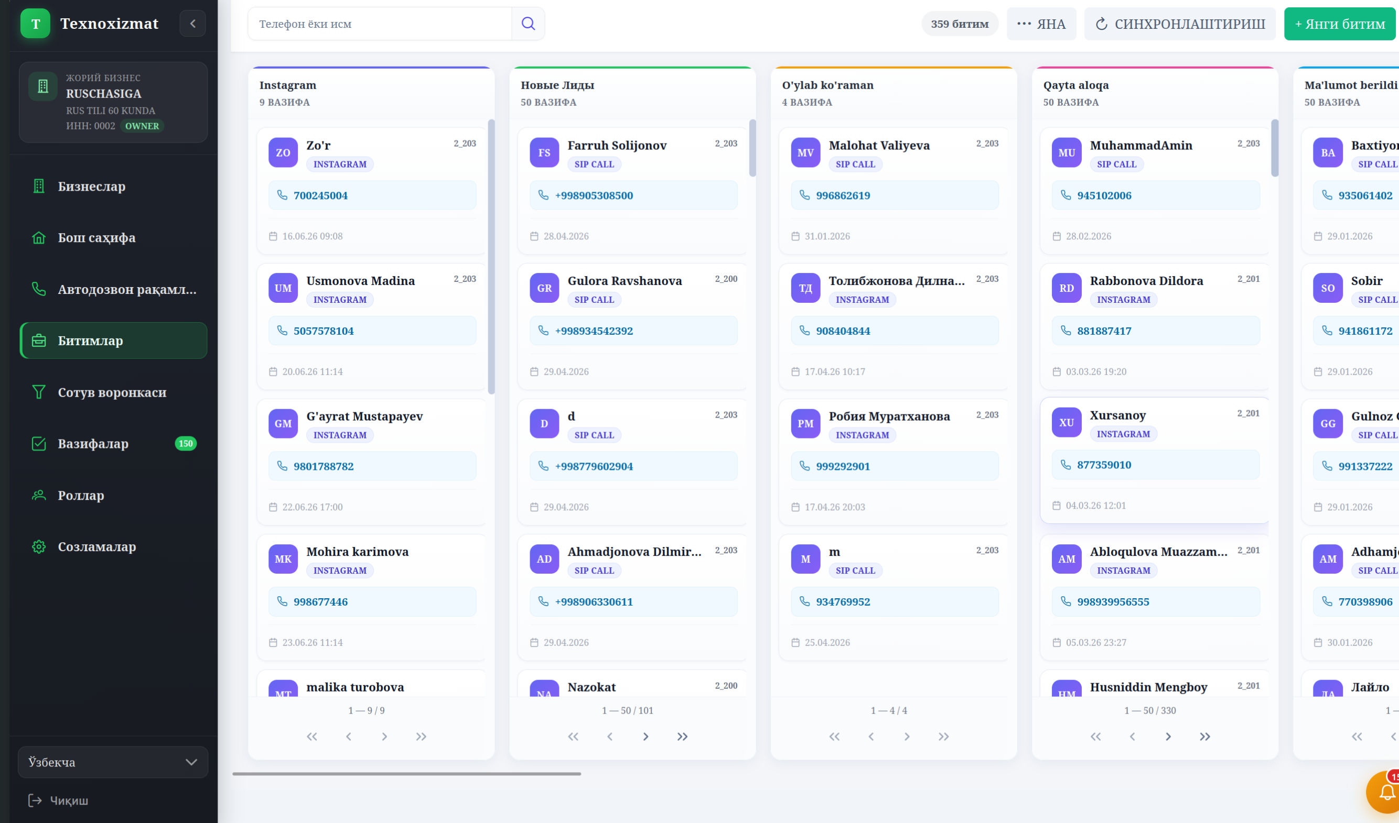Screen dimensions: 1399x823
Task: Call 877359010 for Xursanoy
Action: pyautogui.click(x=1156, y=465)
